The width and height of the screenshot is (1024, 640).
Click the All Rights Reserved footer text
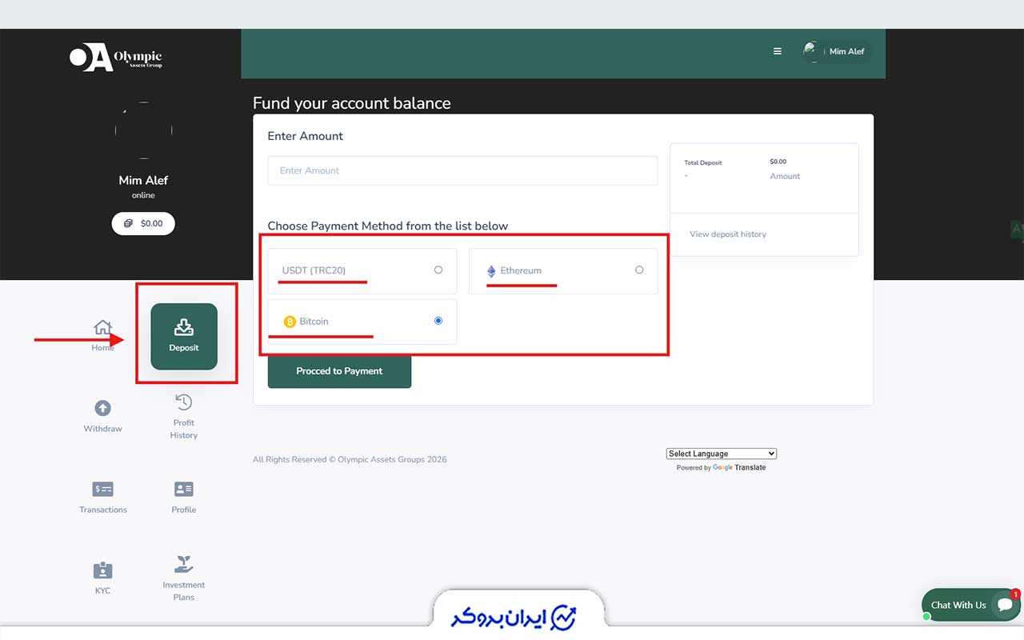350,460
